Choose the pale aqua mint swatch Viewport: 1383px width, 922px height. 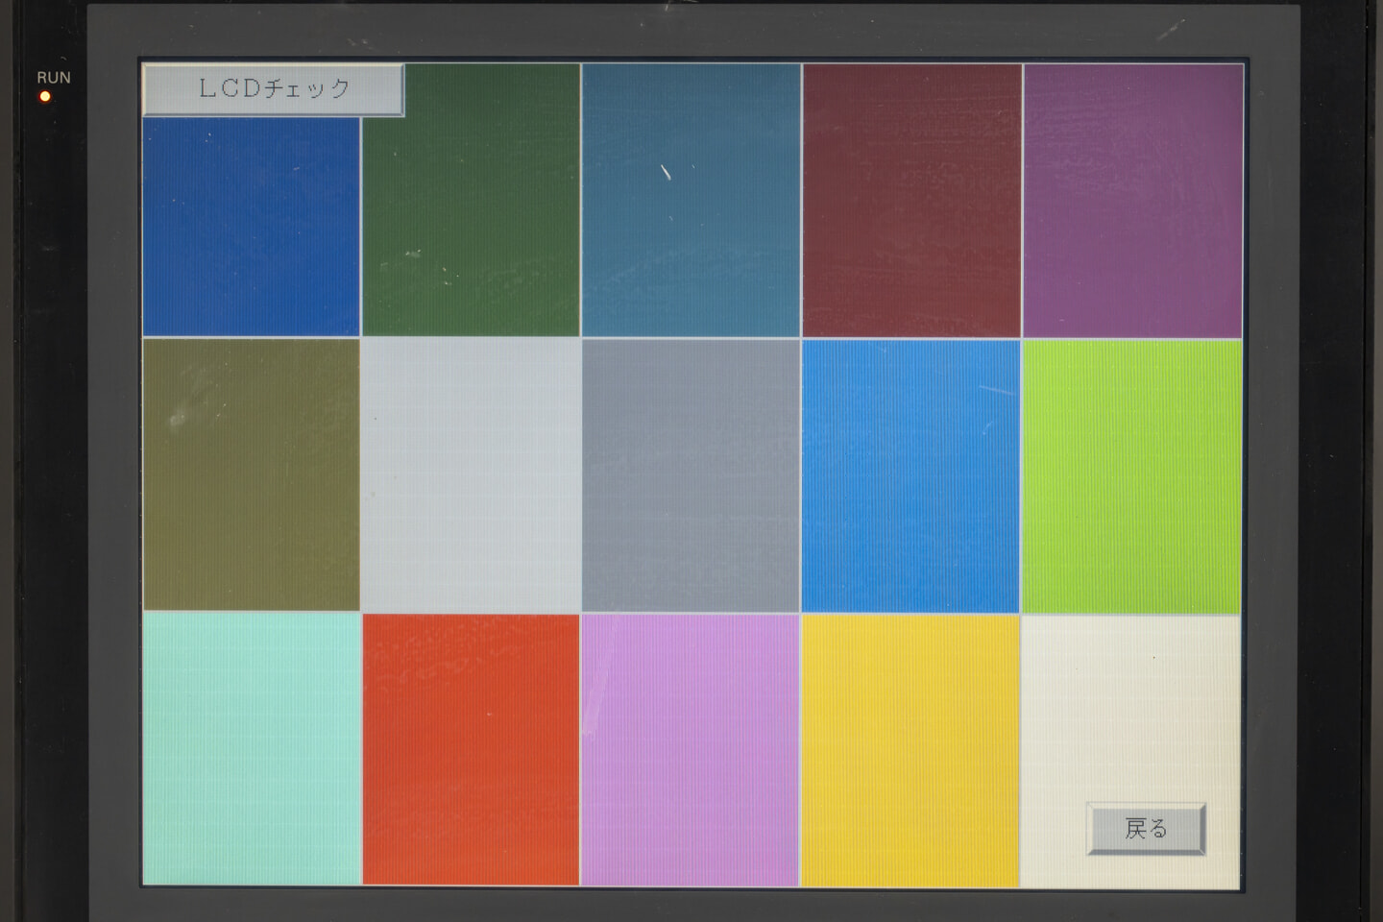tap(252, 748)
